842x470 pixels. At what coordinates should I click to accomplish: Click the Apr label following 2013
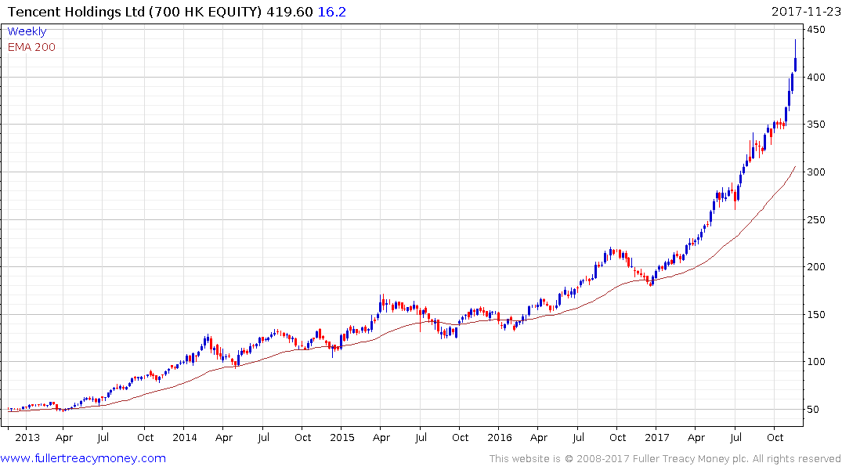pos(64,438)
